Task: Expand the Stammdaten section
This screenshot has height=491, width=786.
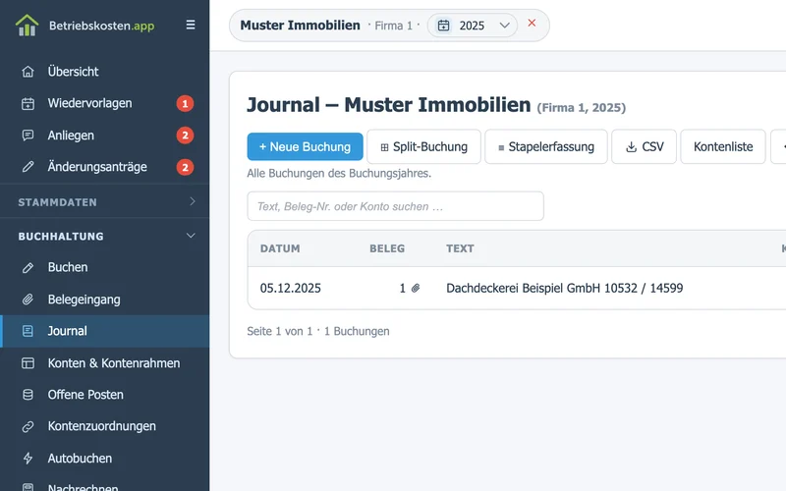Action: coord(105,202)
